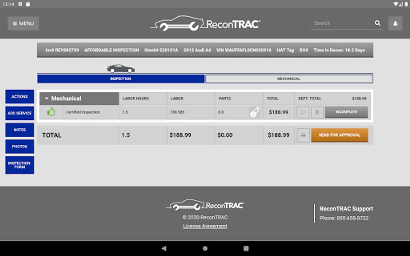Click the RO# header label
Image resolution: width=410 pixels, height=256 pixels.
pyautogui.click(x=304, y=50)
